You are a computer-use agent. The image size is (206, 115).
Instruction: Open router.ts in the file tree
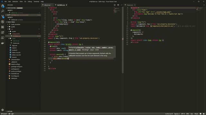click(x=14, y=50)
